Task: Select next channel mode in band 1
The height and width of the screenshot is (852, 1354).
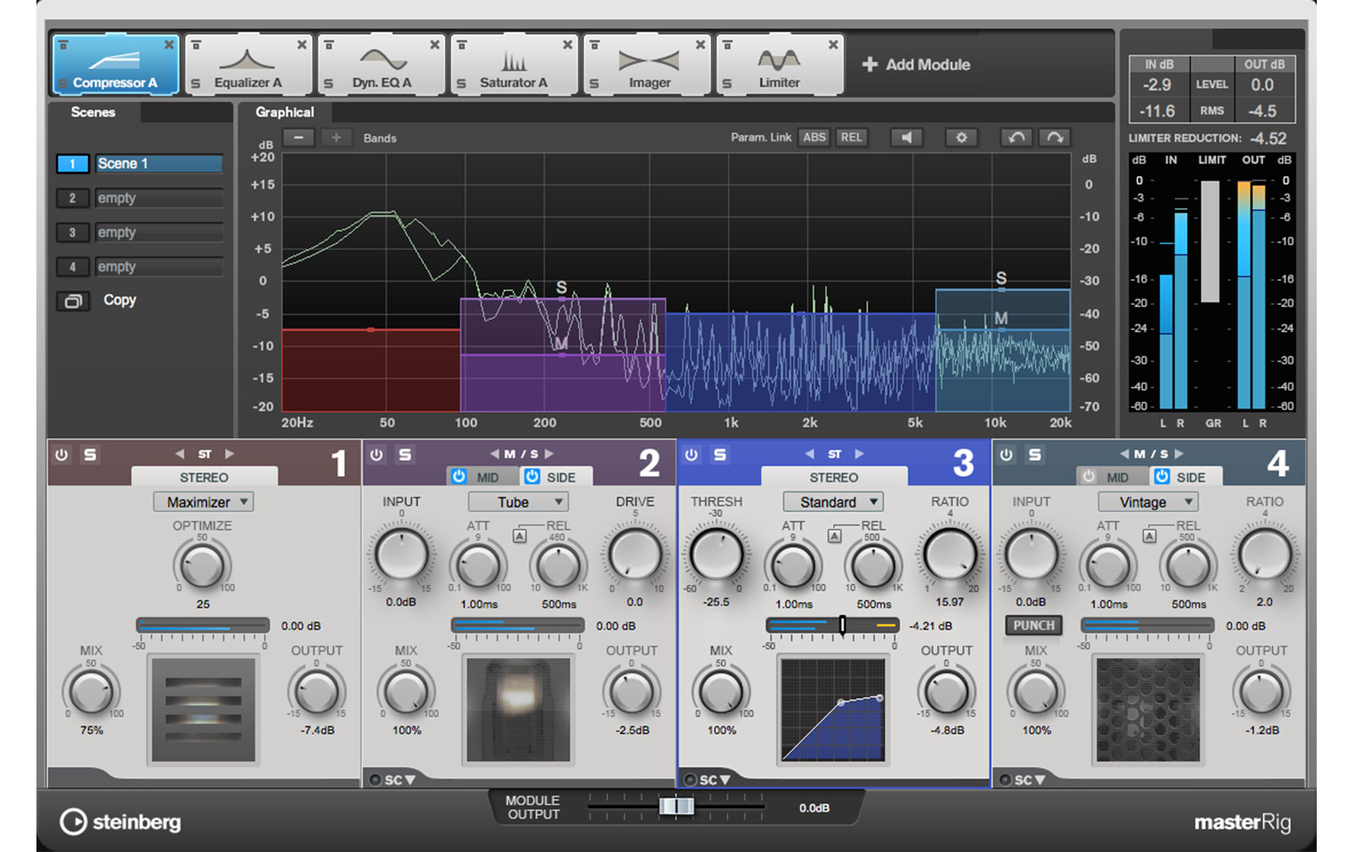Action: [x=229, y=454]
